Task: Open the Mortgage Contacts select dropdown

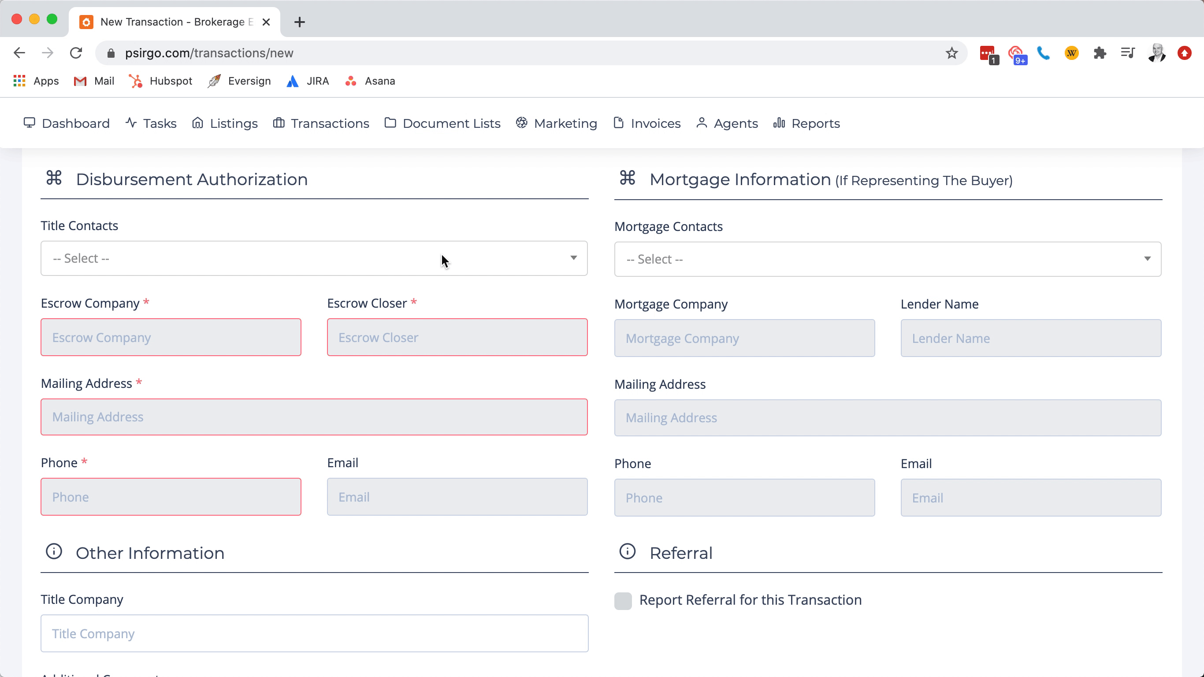Action: (x=887, y=259)
